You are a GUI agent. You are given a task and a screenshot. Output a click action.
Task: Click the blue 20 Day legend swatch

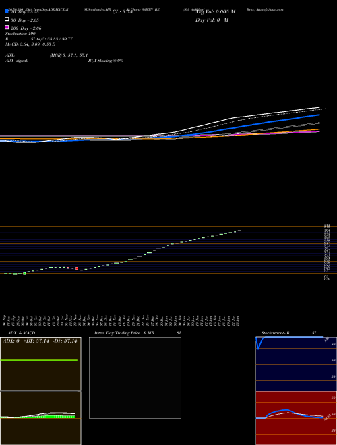tap(7, 11)
